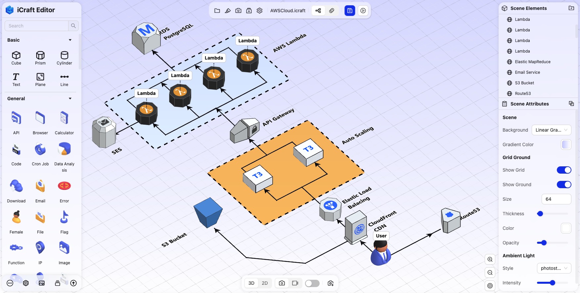Pick the Female element icon
Screen dimensions: 580x293
pos(16,217)
